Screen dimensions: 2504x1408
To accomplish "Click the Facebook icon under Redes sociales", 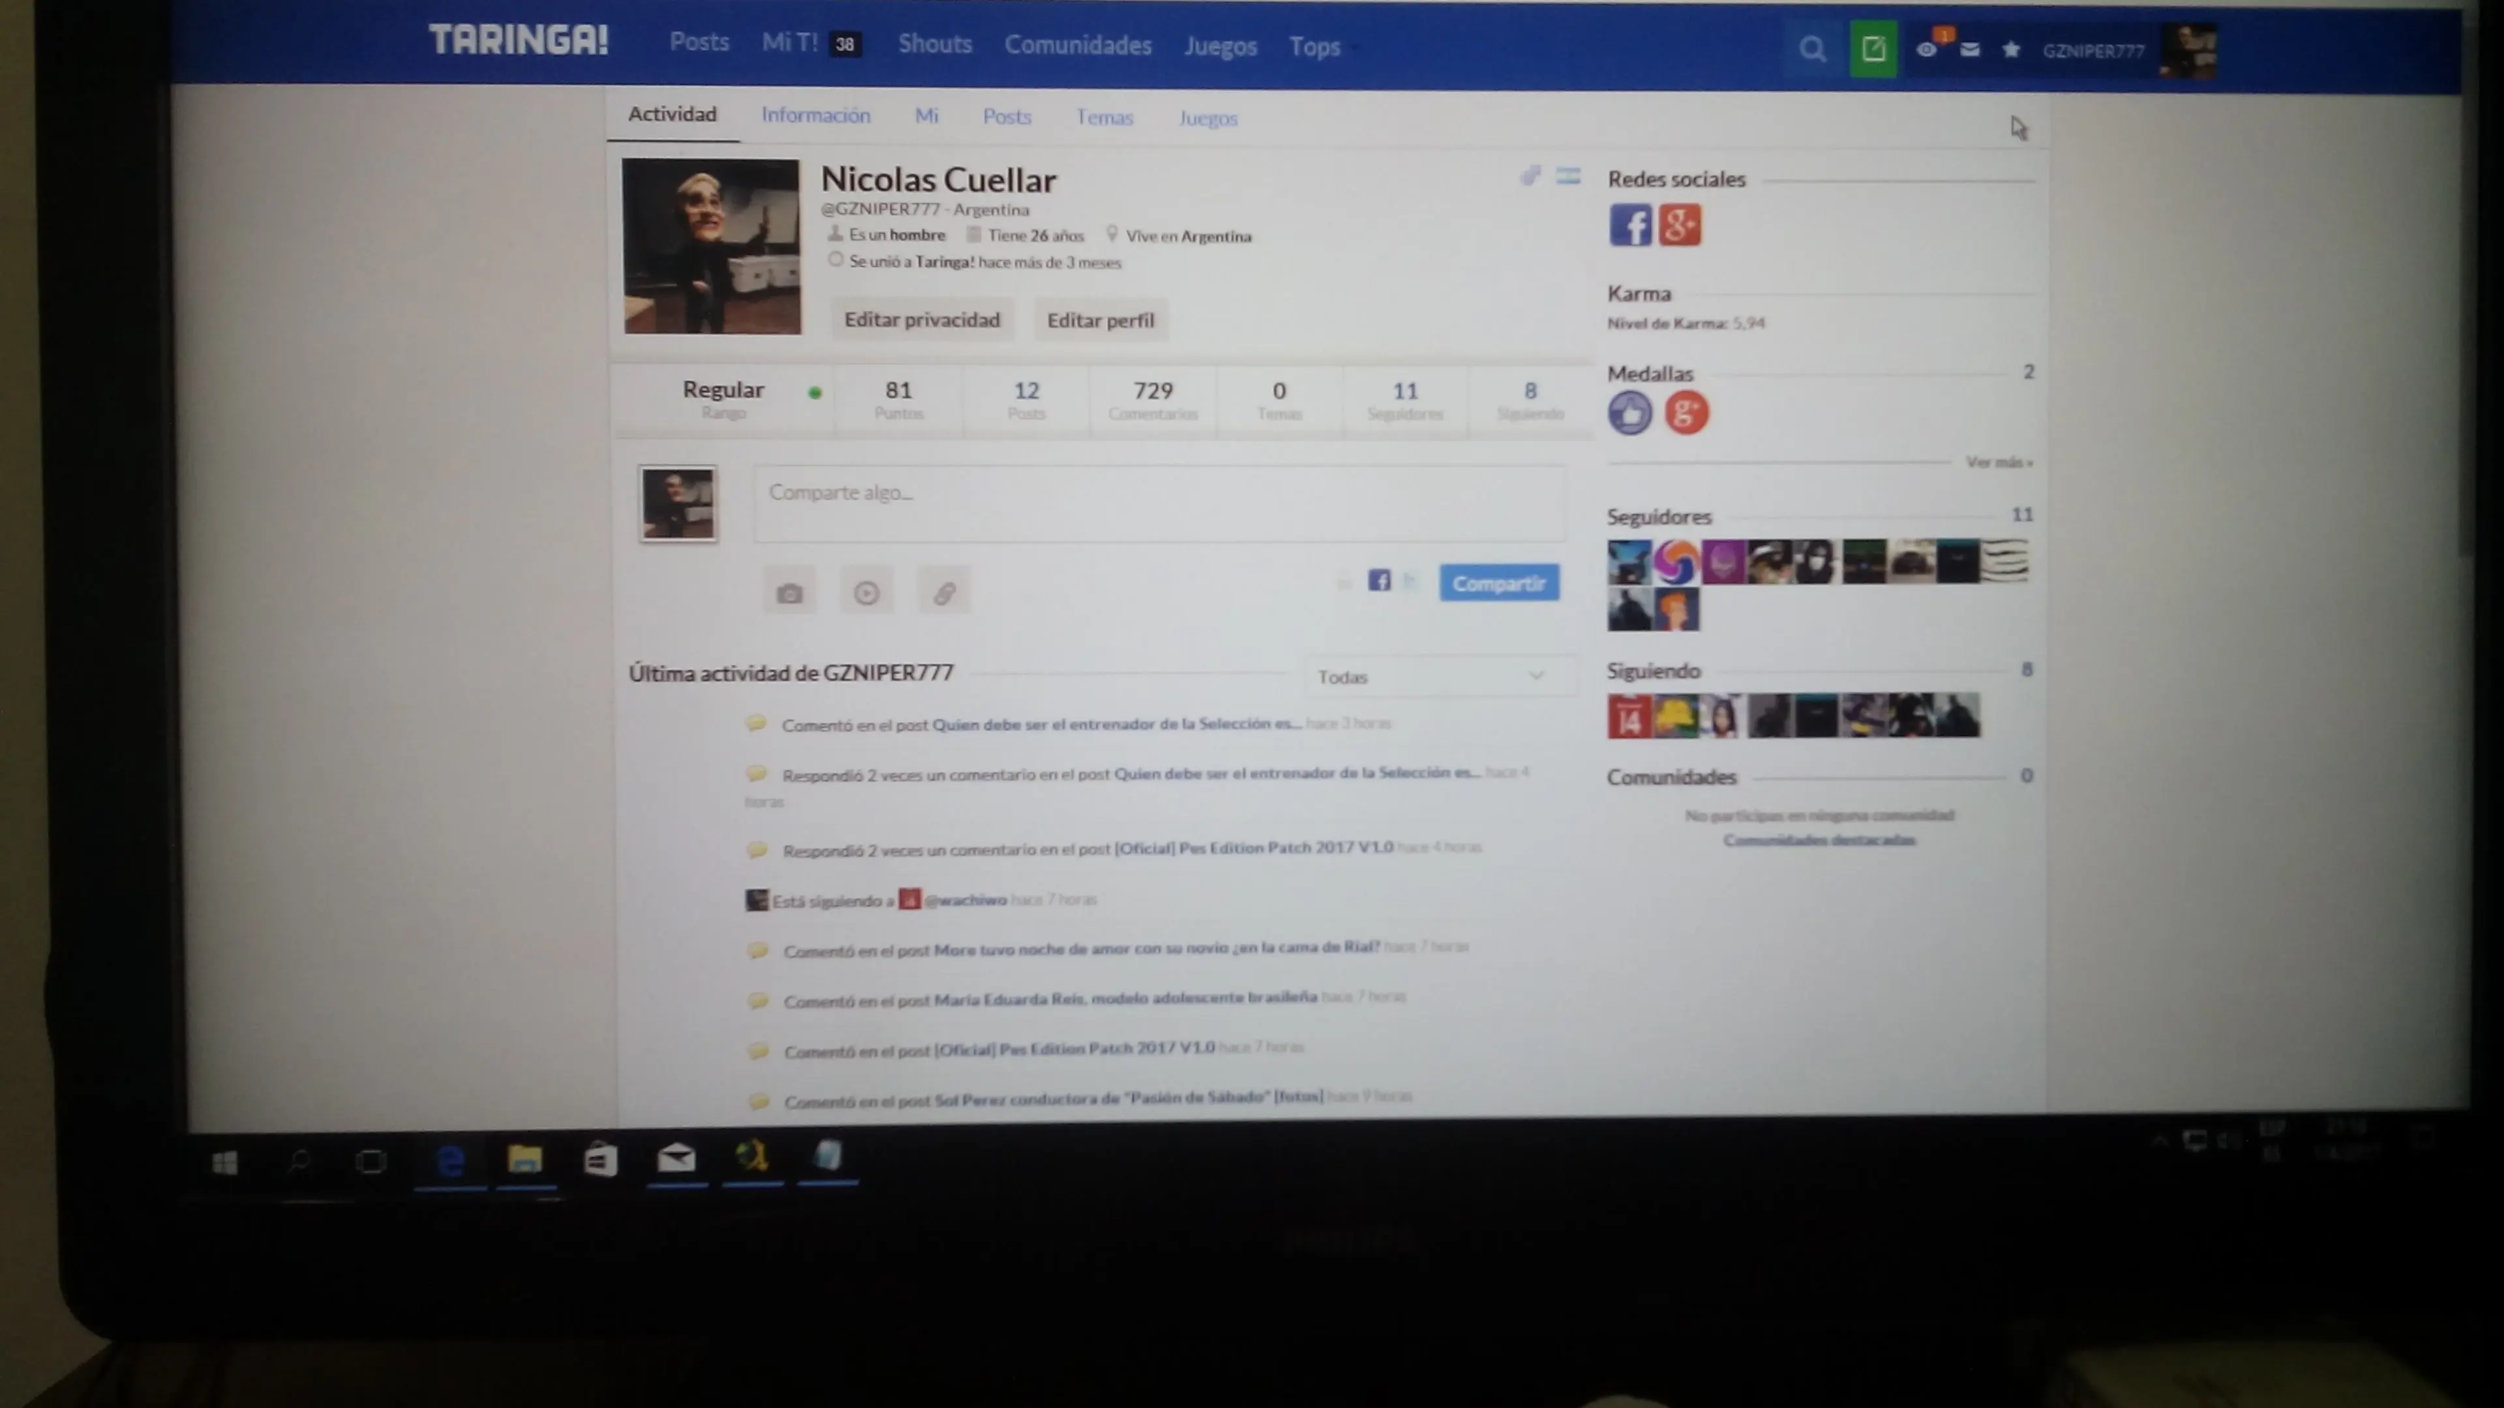I will (x=1630, y=226).
